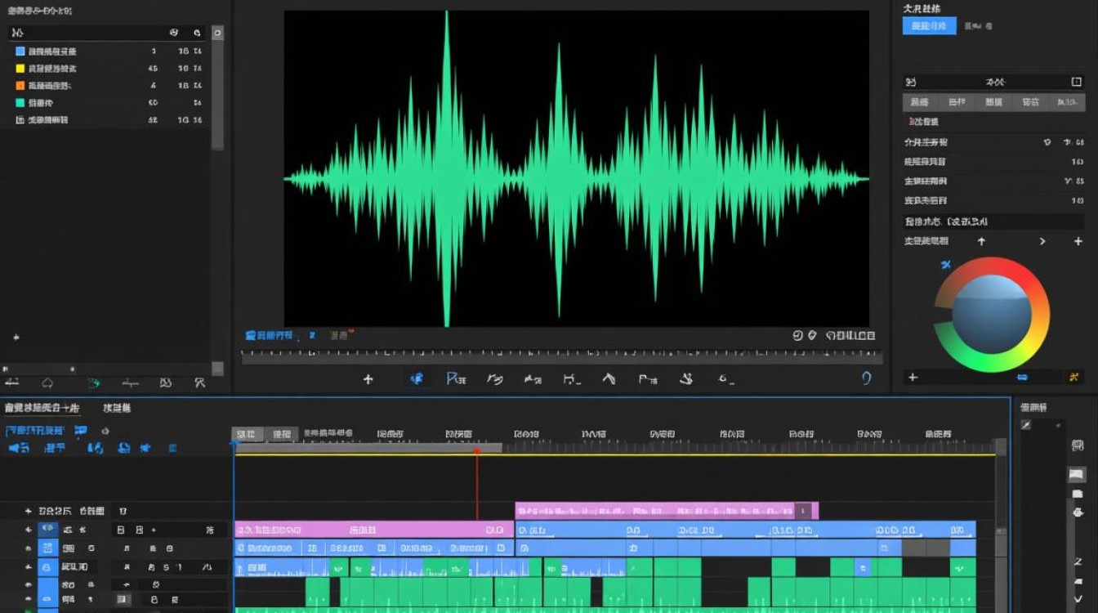Select the highlighted blue tool below the waveform
This screenshot has height=613, width=1098.
pos(417,379)
